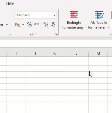Decrease decimal places
Screen dimensions: 112x113
pos(53,24)
